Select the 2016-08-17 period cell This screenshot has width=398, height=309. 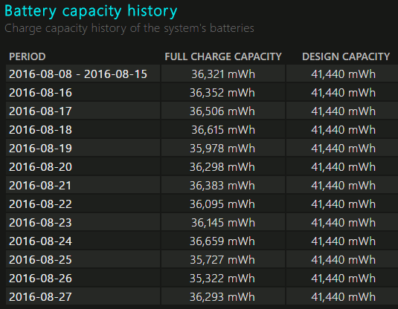[83, 111]
